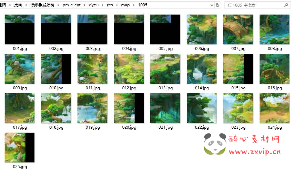Click the 010.jpg file name label

[x=56, y=88]
